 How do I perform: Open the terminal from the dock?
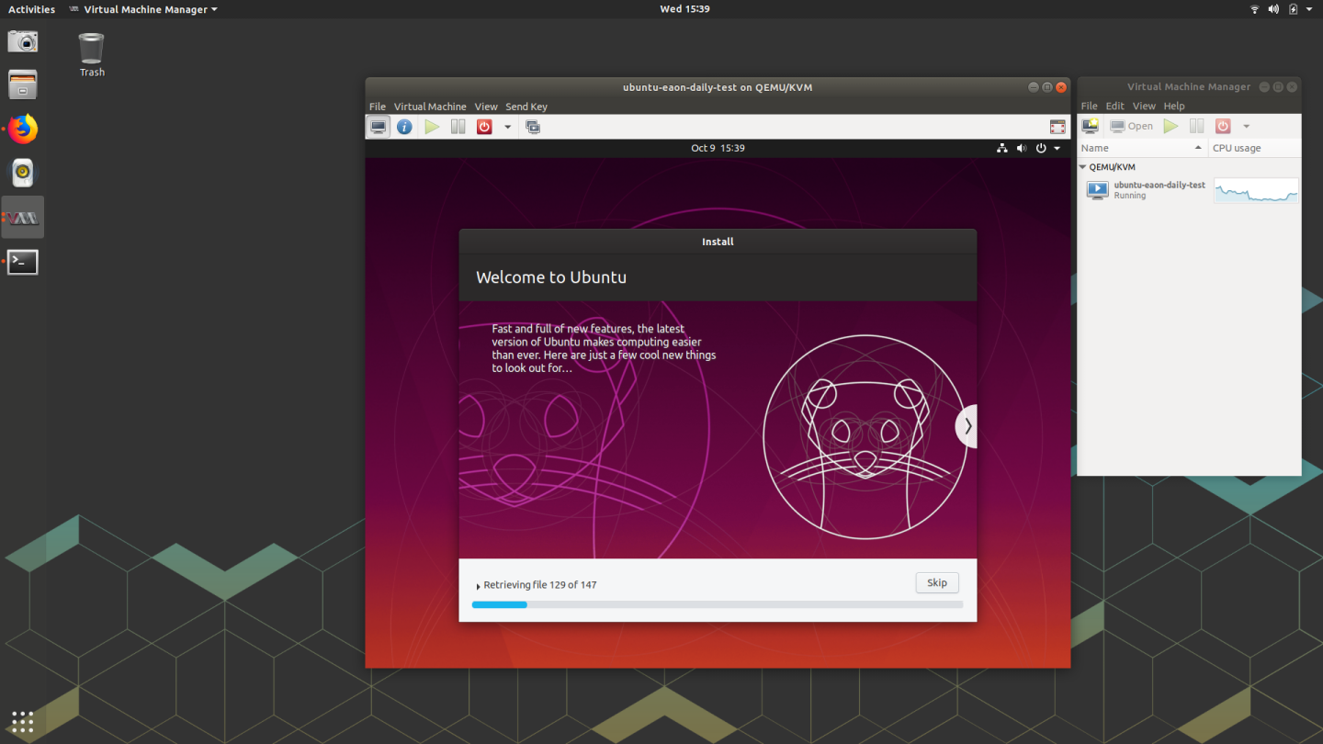click(x=22, y=262)
